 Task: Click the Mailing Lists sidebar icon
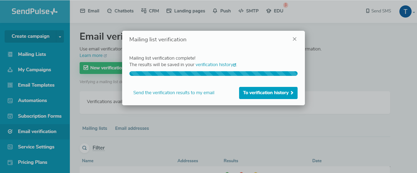(x=10, y=54)
